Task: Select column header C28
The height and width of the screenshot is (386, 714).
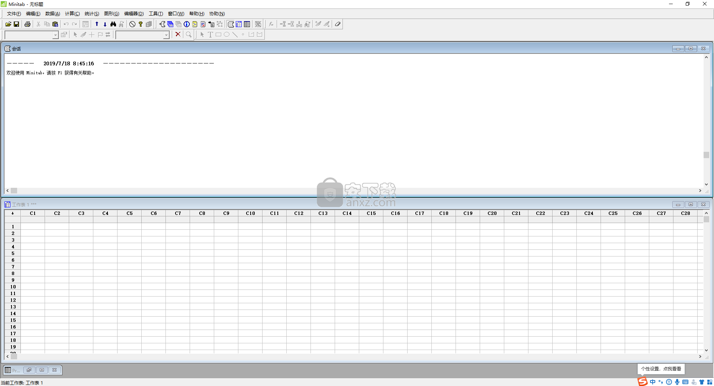Action: point(685,213)
